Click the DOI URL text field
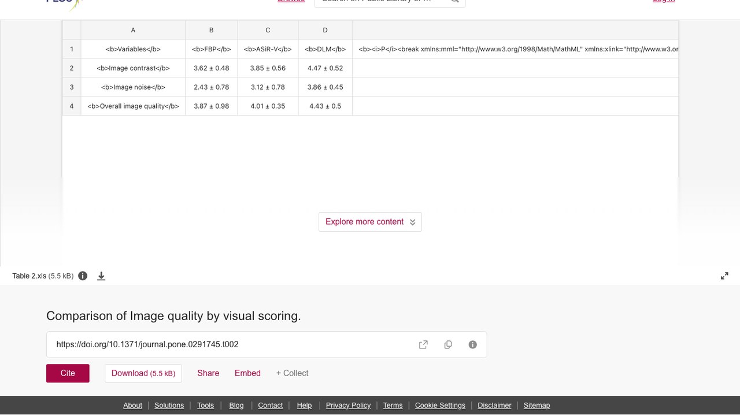740x416 pixels. pos(267,344)
